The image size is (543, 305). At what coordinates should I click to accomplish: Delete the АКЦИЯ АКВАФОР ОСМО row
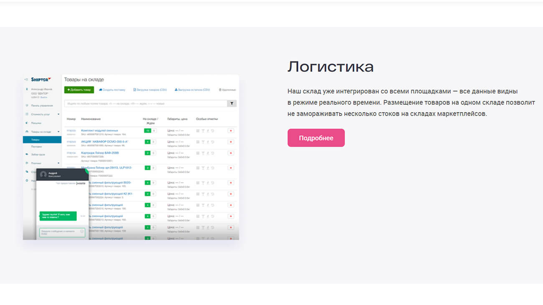(x=231, y=142)
